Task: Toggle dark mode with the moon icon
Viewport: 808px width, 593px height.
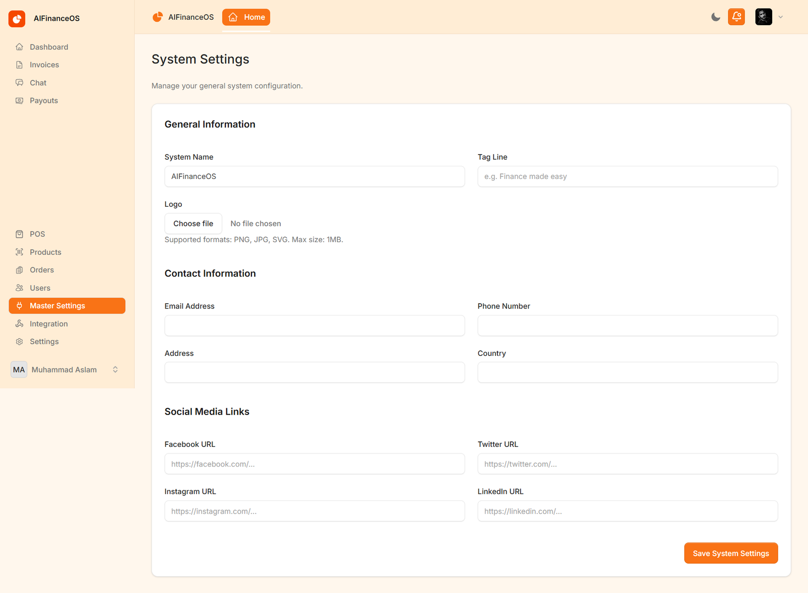Action: click(716, 17)
